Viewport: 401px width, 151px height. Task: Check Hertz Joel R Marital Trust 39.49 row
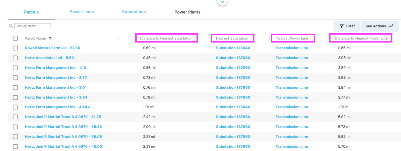coord(15,137)
